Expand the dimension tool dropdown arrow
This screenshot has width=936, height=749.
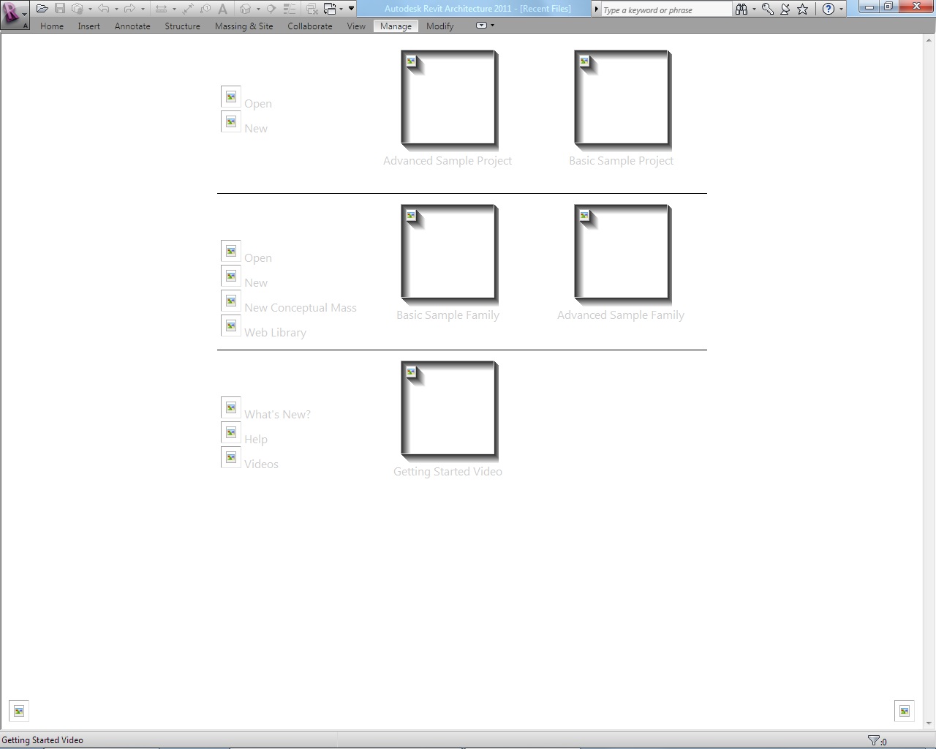[x=174, y=10]
